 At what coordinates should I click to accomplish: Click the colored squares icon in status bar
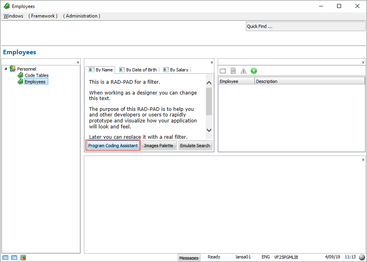(23, 258)
